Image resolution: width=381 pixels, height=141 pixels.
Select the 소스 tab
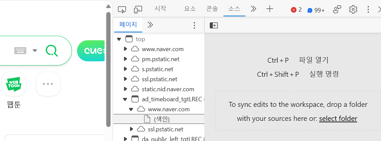click(234, 9)
